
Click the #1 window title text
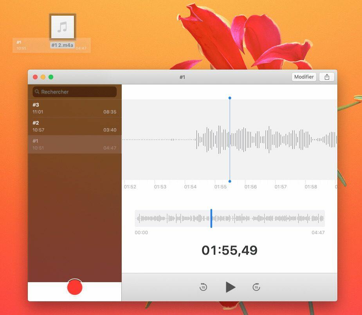click(182, 77)
